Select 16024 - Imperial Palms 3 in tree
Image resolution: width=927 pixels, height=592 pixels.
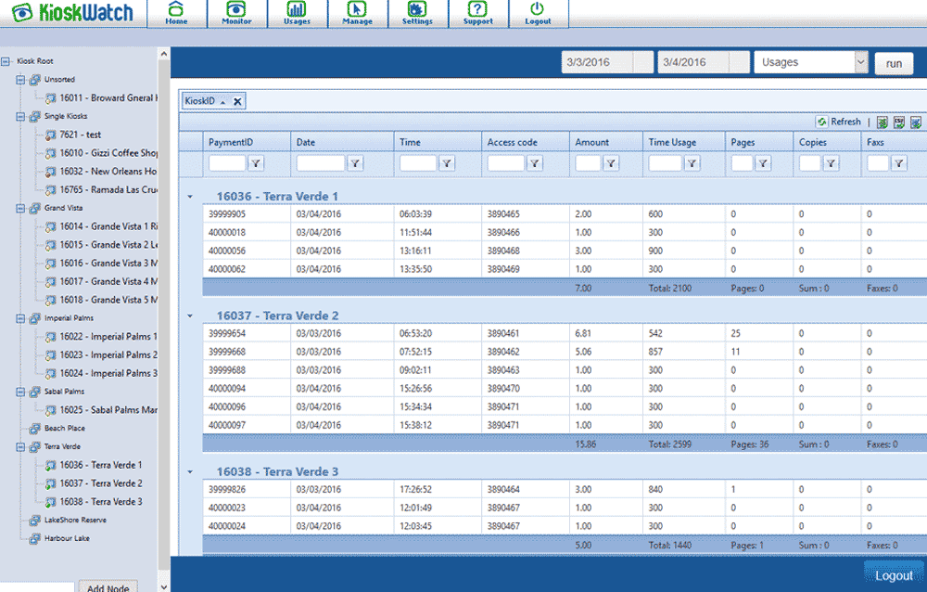(108, 374)
